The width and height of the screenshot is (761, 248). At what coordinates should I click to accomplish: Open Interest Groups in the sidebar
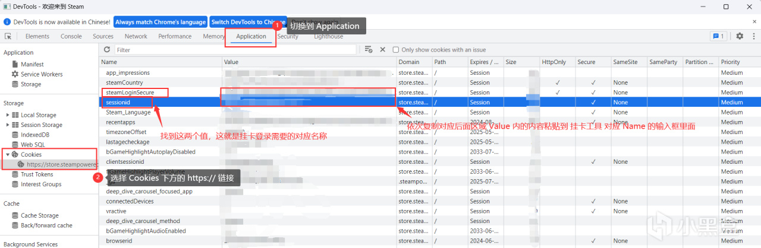36,185
